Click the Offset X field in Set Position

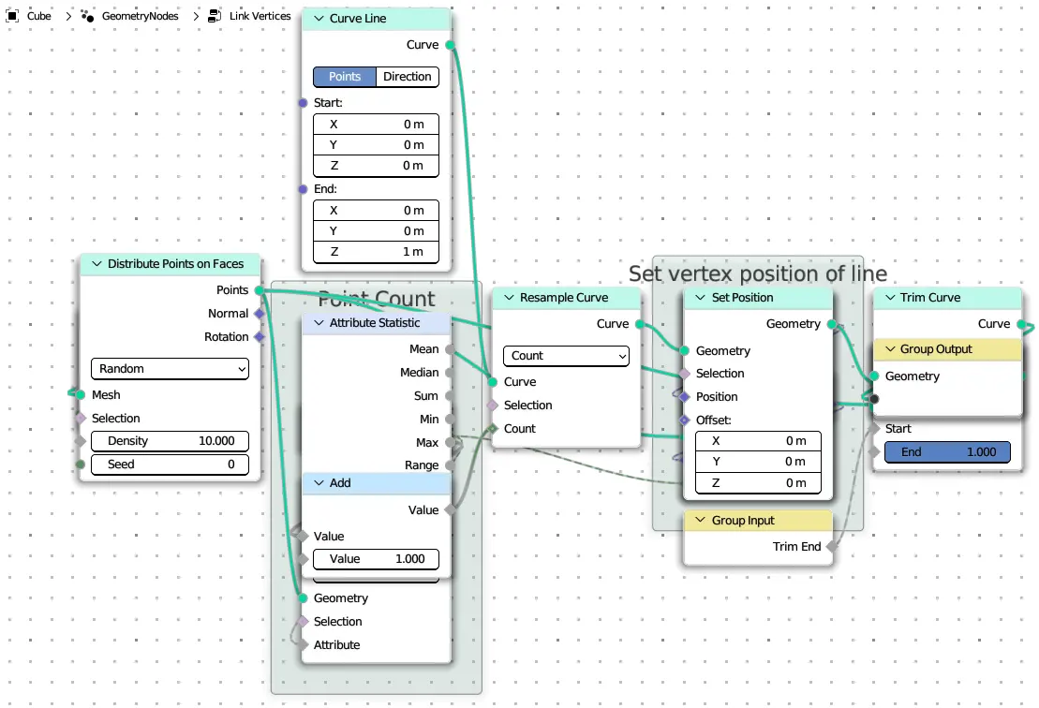click(x=758, y=441)
